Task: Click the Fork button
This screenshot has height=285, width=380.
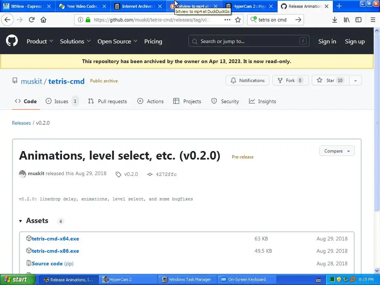Action: tap(290, 81)
